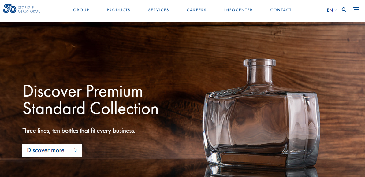Click the bottle reflection at the bottom
The height and width of the screenshot is (177, 365).
(x=261, y=172)
